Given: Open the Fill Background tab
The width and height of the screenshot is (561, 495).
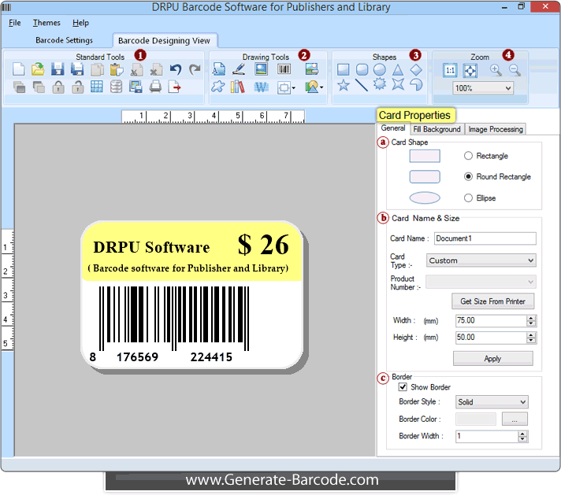Looking at the screenshot, I should click(437, 129).
